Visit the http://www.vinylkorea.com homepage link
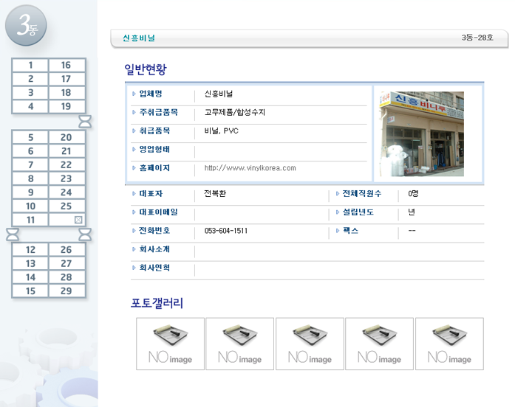This screenshot has height=407, width=515. click(x=250, y=168)
